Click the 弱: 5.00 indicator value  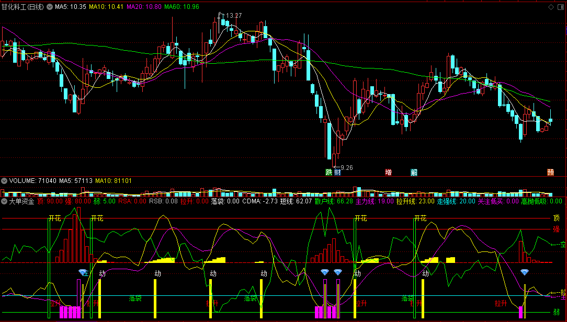(105, 201)
